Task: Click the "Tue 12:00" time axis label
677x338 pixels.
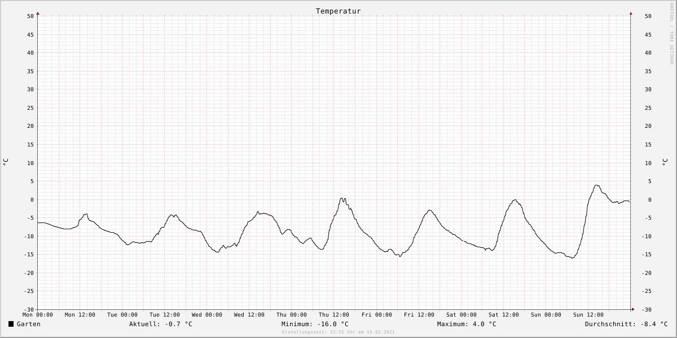Action: [x=165, y=315]
